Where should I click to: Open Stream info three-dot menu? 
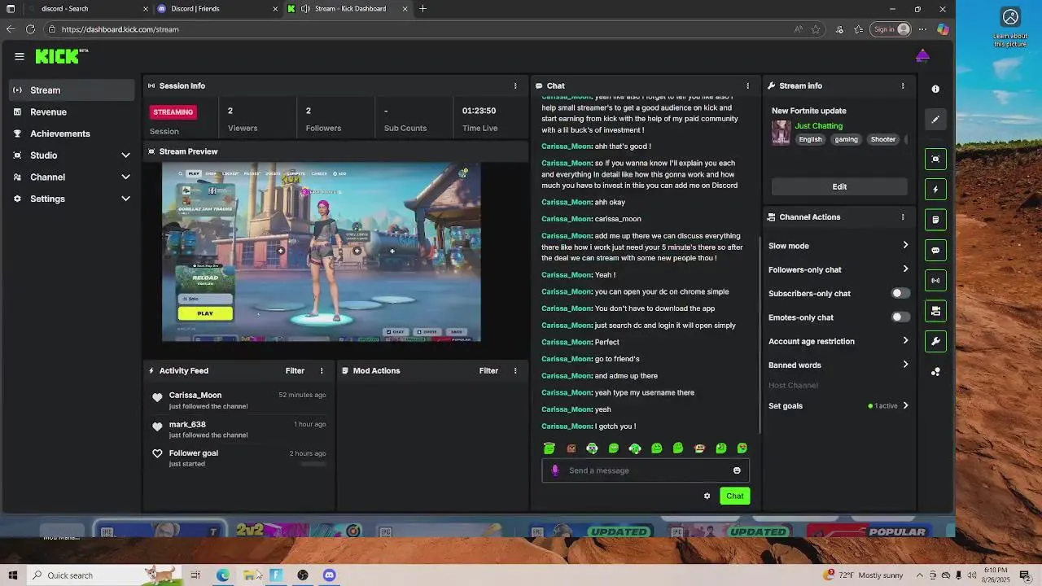[x=903, y=85]
